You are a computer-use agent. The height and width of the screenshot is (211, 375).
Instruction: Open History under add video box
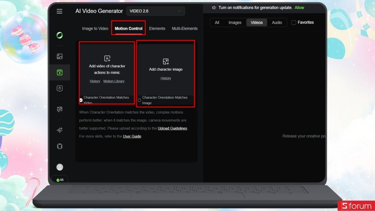pos(95,81)
